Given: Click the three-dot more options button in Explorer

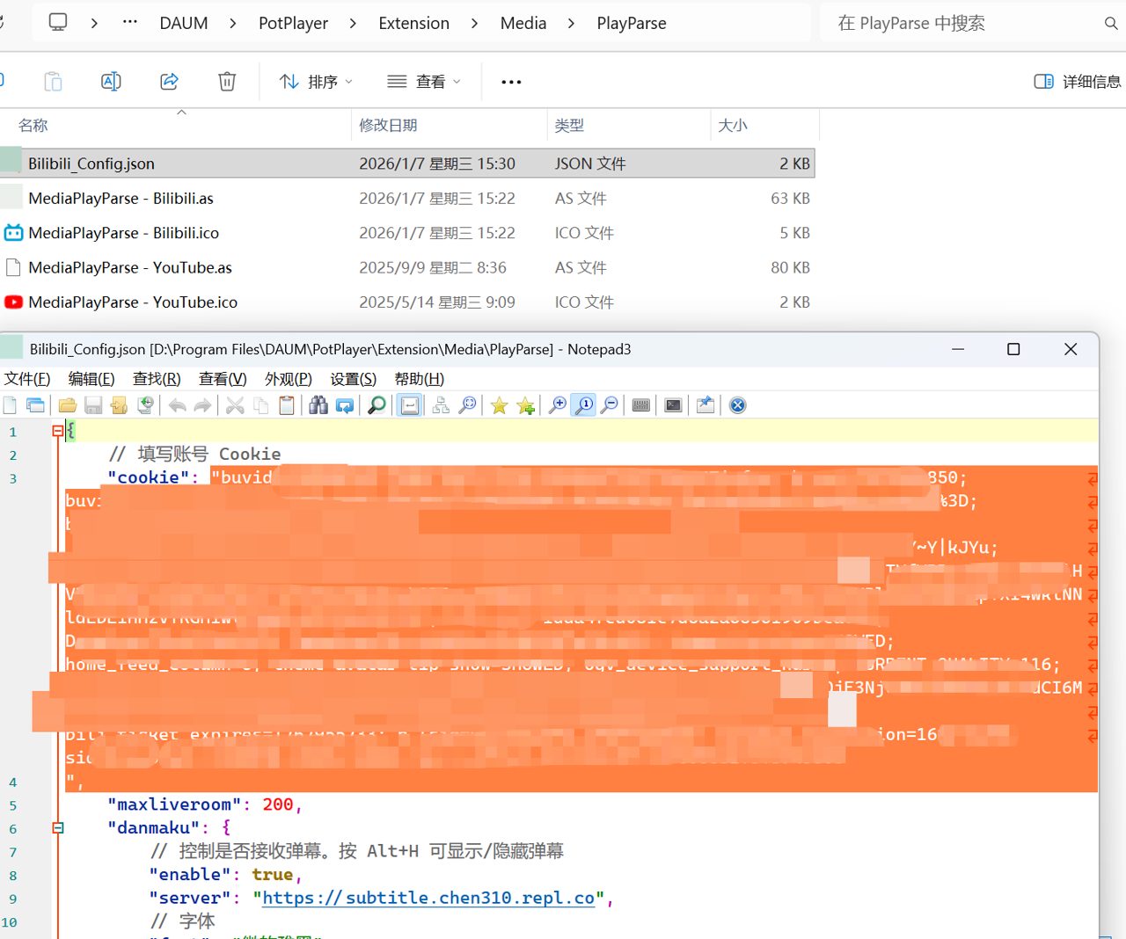Looking at the screenshot, I should (511, 82).
